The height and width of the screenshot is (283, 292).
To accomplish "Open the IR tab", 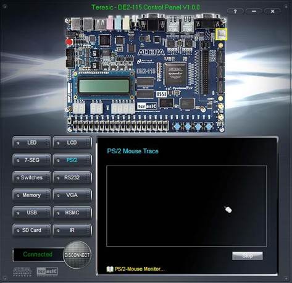I will [x=72, y=230].
